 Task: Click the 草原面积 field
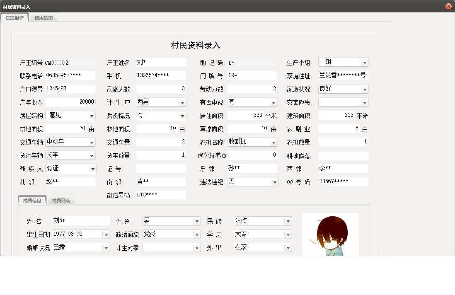coord(248,128)
